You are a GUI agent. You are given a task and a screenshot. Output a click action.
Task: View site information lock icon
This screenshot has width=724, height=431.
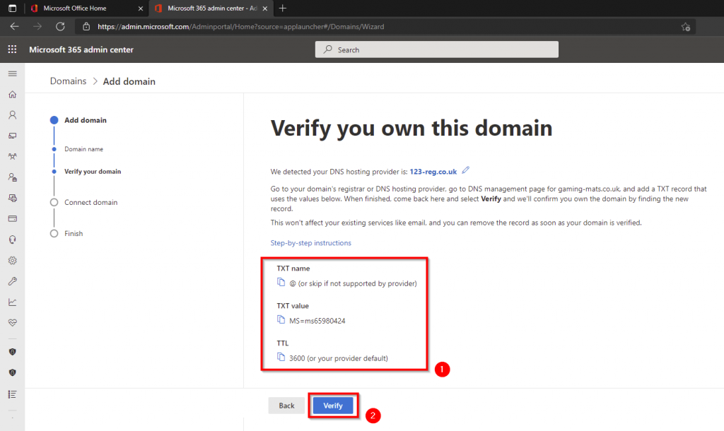coord(86,27)
